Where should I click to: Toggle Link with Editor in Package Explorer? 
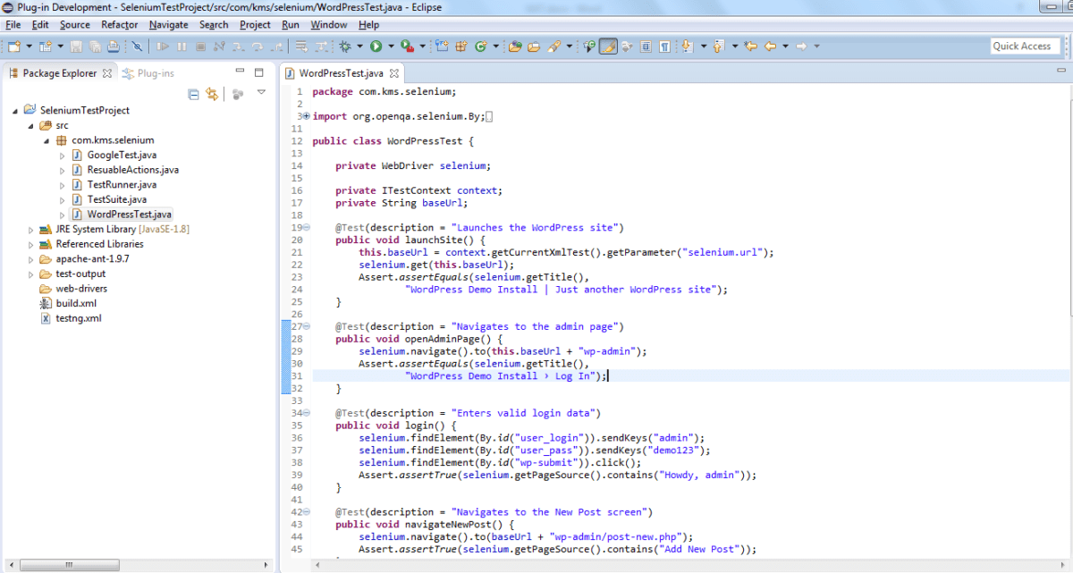coord(212,94)
